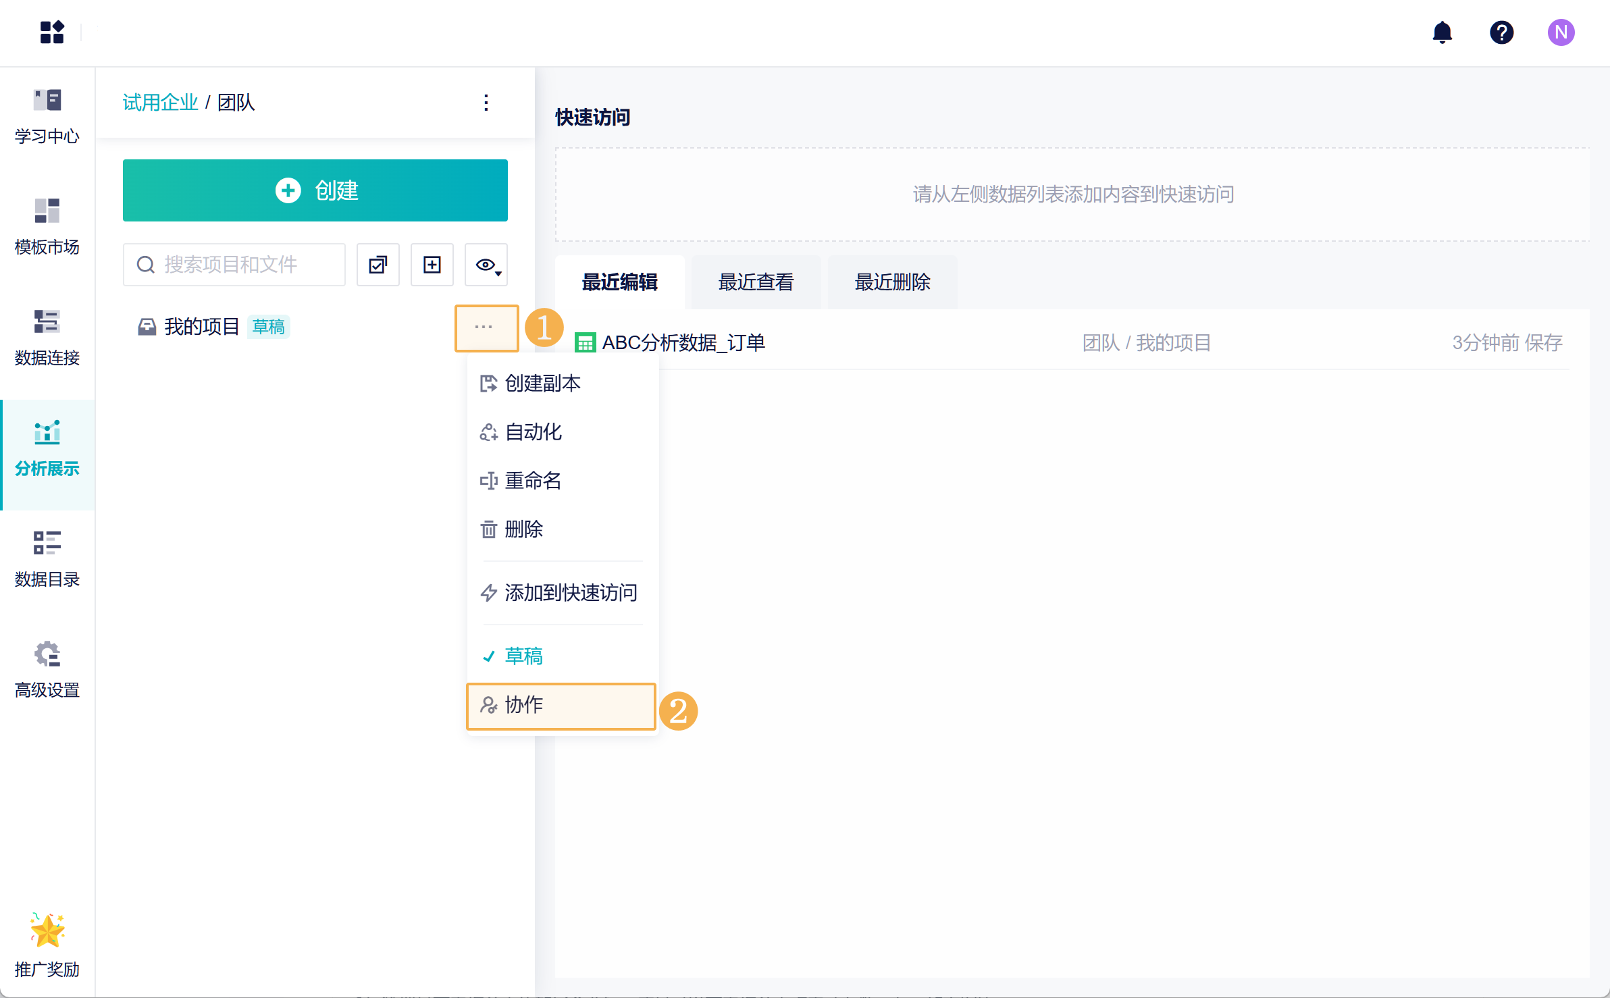Go to 学习中心 in the sidebar
This screenshot has height=998, width=1610.
pos(47,116)
